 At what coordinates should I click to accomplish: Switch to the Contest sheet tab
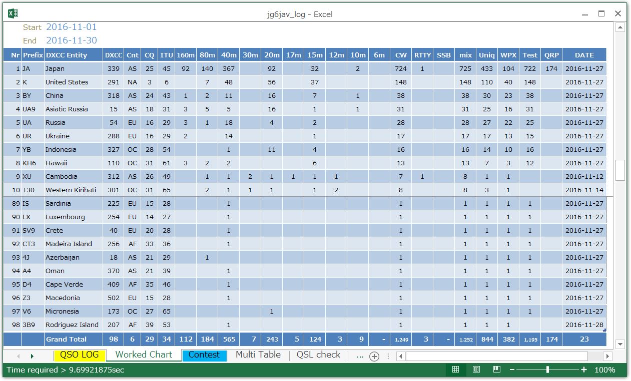pos(204,355)
